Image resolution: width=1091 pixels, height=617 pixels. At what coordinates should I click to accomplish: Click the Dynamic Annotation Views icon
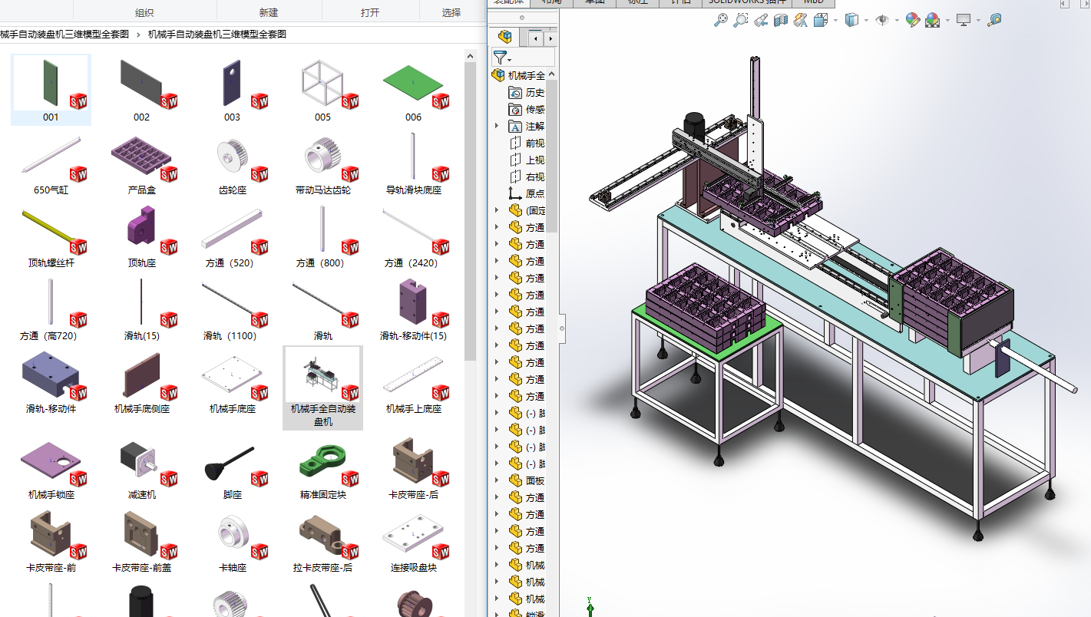[800, 21]
